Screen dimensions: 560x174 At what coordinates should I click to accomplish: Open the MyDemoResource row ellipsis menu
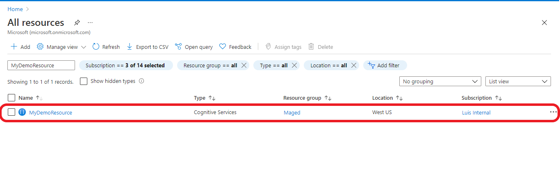pos(553,112)
